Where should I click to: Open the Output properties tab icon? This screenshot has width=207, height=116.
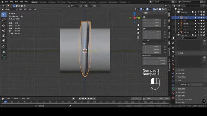(x=173, y=52)
